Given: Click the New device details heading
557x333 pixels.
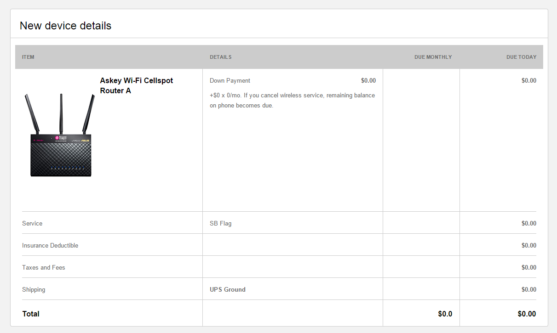Looking at the screenshot, I should click(x=65, y=26).
